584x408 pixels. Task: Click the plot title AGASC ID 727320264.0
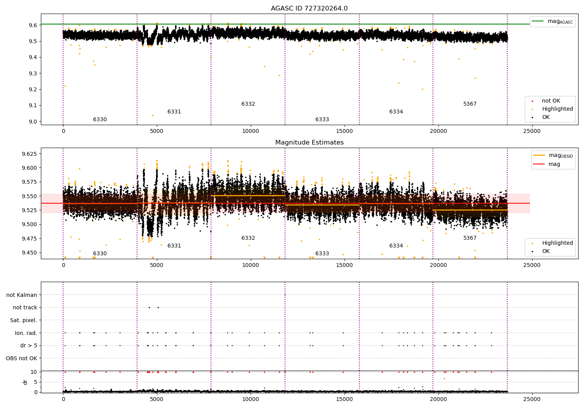tap(310, 9)
